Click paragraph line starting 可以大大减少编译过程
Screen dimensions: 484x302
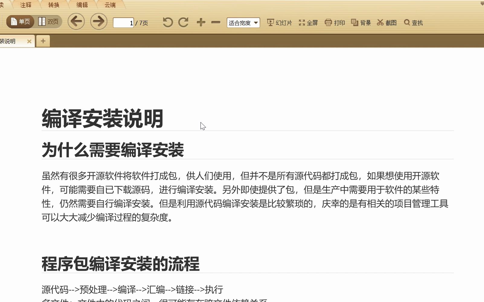tap(108, 218)
